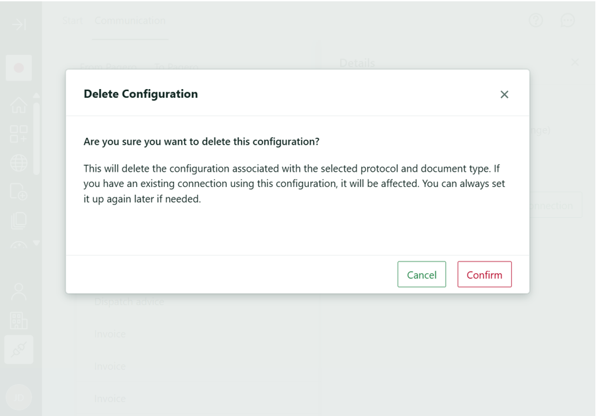The width and height of the screenshot is (598, 416).
Task: Expand the sidebar using the arrow icon
Action: pyautogui.click(x=19, y=25)
